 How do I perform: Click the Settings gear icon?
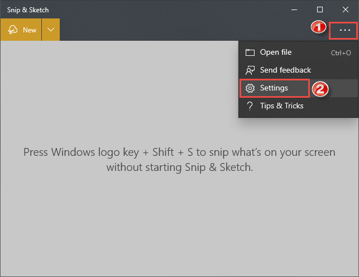(250, 88)
